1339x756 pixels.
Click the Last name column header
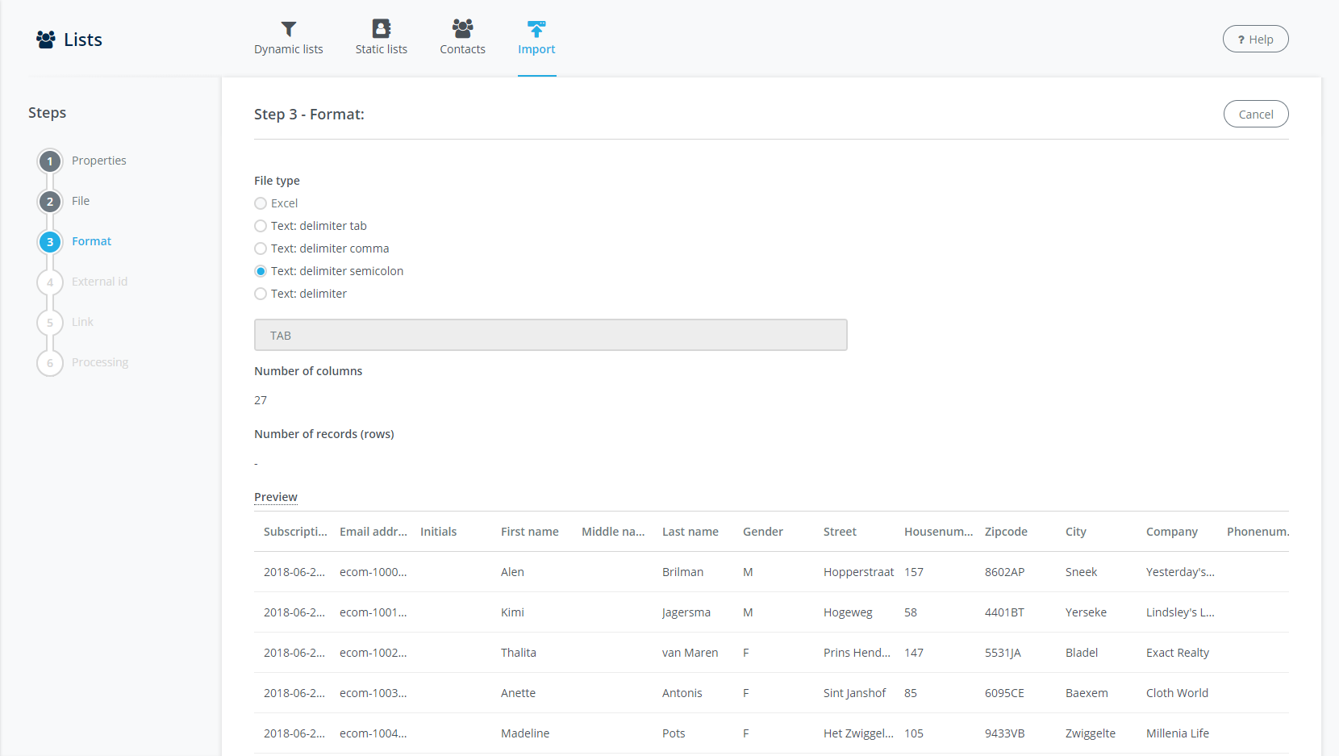690,532
